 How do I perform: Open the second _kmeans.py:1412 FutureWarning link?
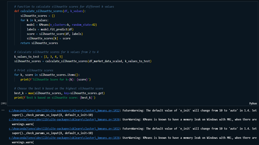click(64, 129)
